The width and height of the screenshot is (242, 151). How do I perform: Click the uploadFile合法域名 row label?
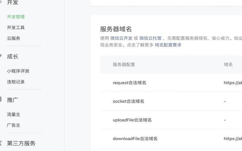132,120
